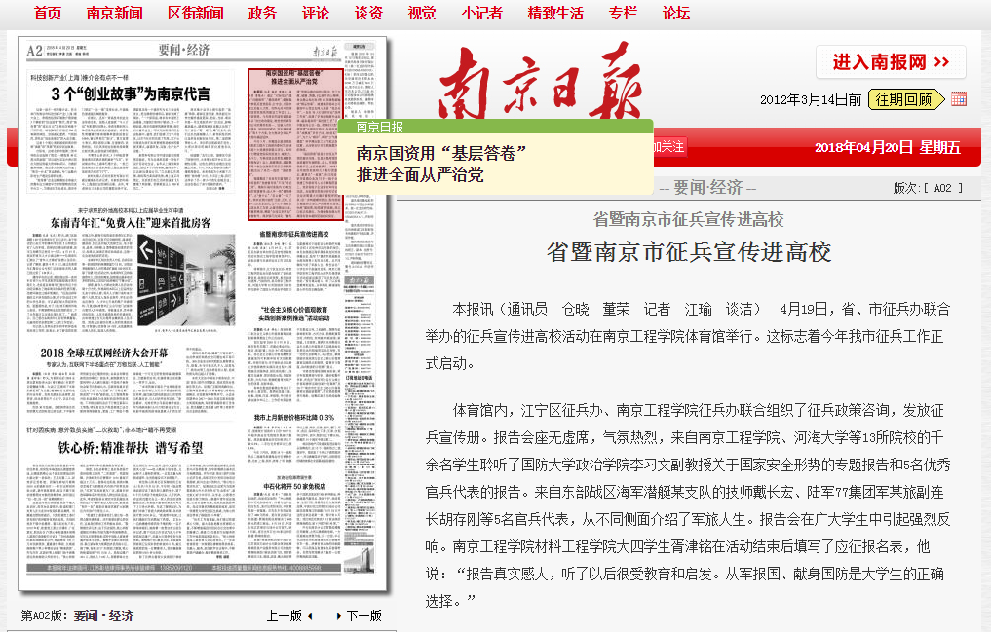This screenshot has height=632, width=991.
Task: Open the 论坛 forum link
Action: click(x=676, y=13)
